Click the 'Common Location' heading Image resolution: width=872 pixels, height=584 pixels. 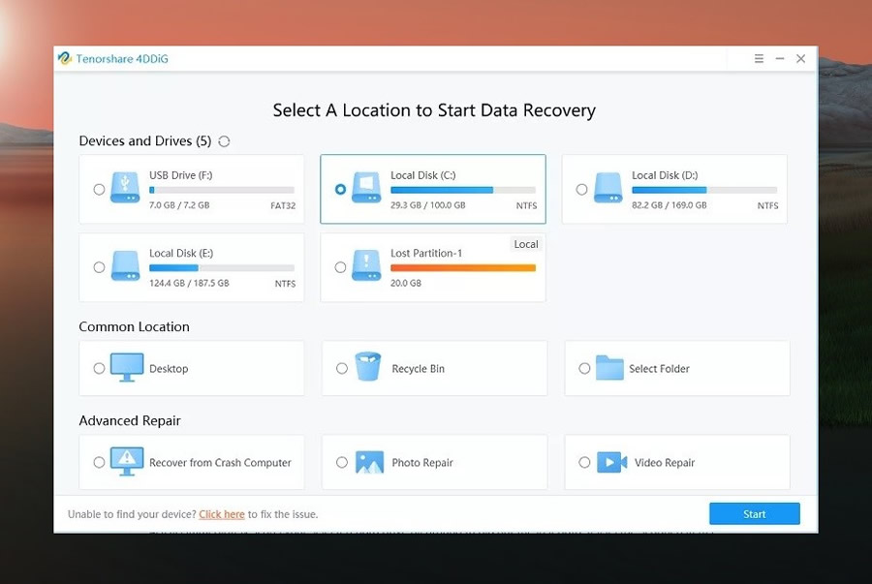click(x=134, y=326)
